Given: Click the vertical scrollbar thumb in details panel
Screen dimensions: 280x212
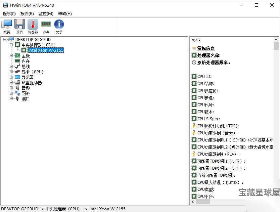Looking at the screenshot, I should [276, 46].
